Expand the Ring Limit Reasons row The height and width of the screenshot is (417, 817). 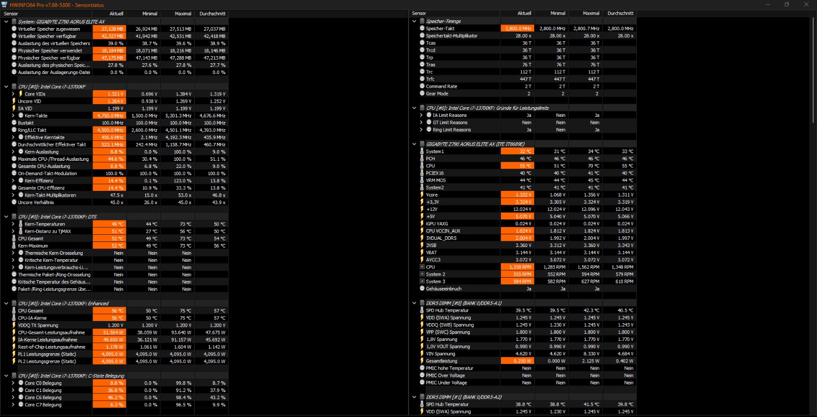tap(422, 130)
